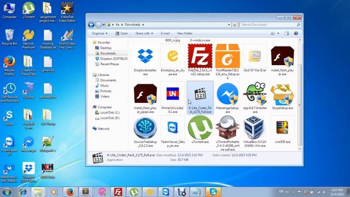
Task: Open Internet Explorer from taskbar
Action: pyautogui.click(x=22, y=192)
